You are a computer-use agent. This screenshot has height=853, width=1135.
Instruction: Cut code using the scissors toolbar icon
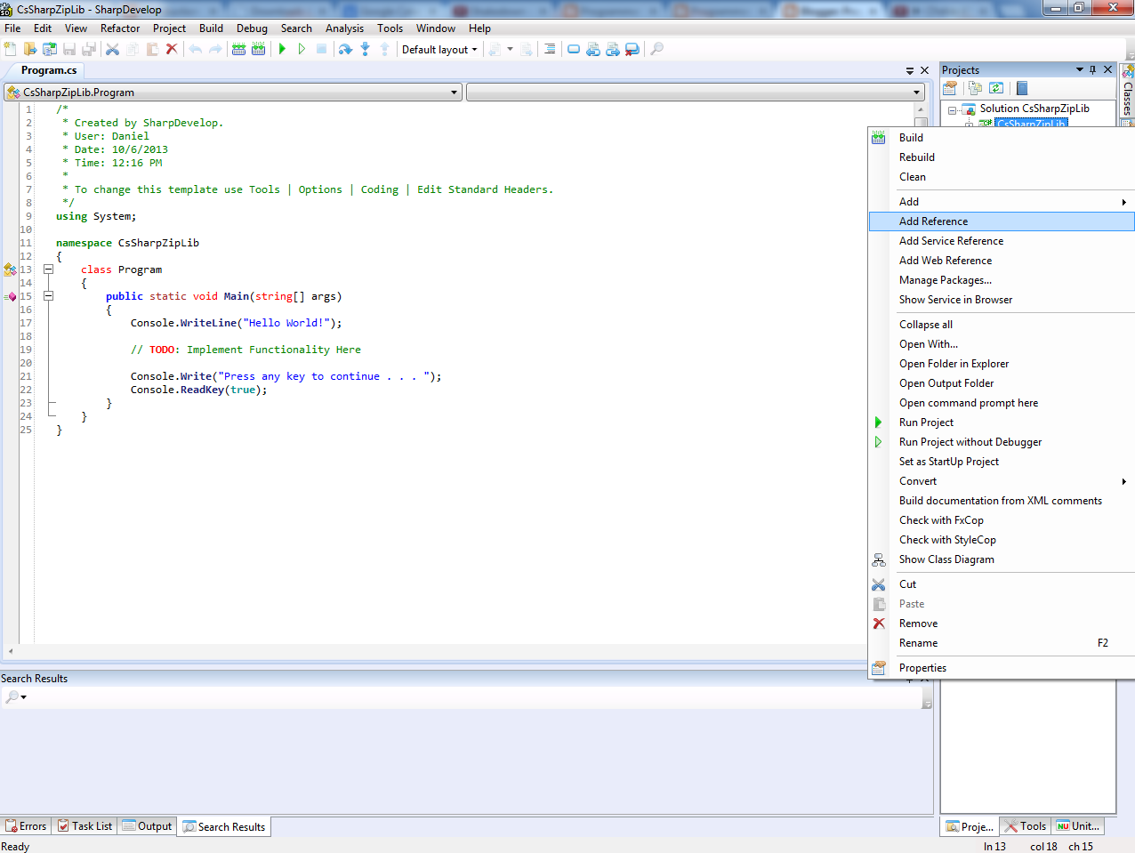pos(111,49)
